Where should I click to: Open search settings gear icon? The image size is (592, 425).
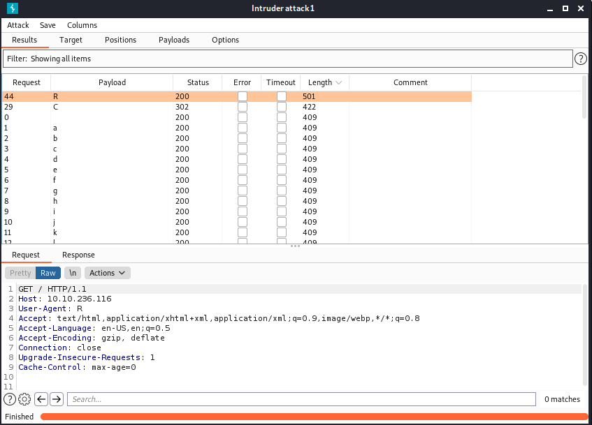24,399
